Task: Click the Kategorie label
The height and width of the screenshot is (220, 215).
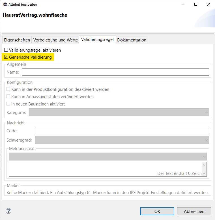Action: (x=16, y=112)
